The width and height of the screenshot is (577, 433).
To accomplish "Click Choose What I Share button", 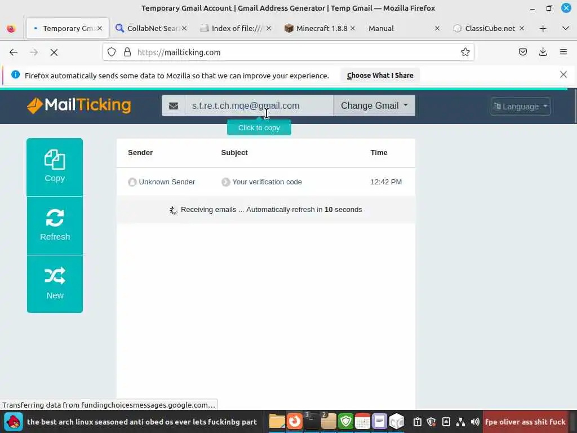I will tap(380, 75).
